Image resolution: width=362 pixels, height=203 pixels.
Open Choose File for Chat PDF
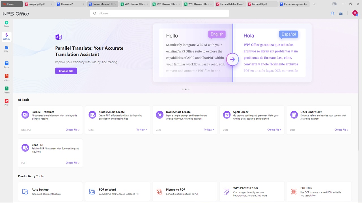tap(72, 163)
